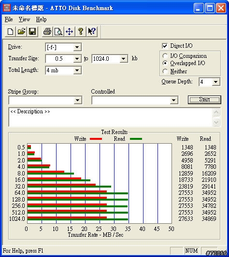229x257 pixels.
Task: Click the write value 12859
Action: pyautogui.click(x=186, y=174)
